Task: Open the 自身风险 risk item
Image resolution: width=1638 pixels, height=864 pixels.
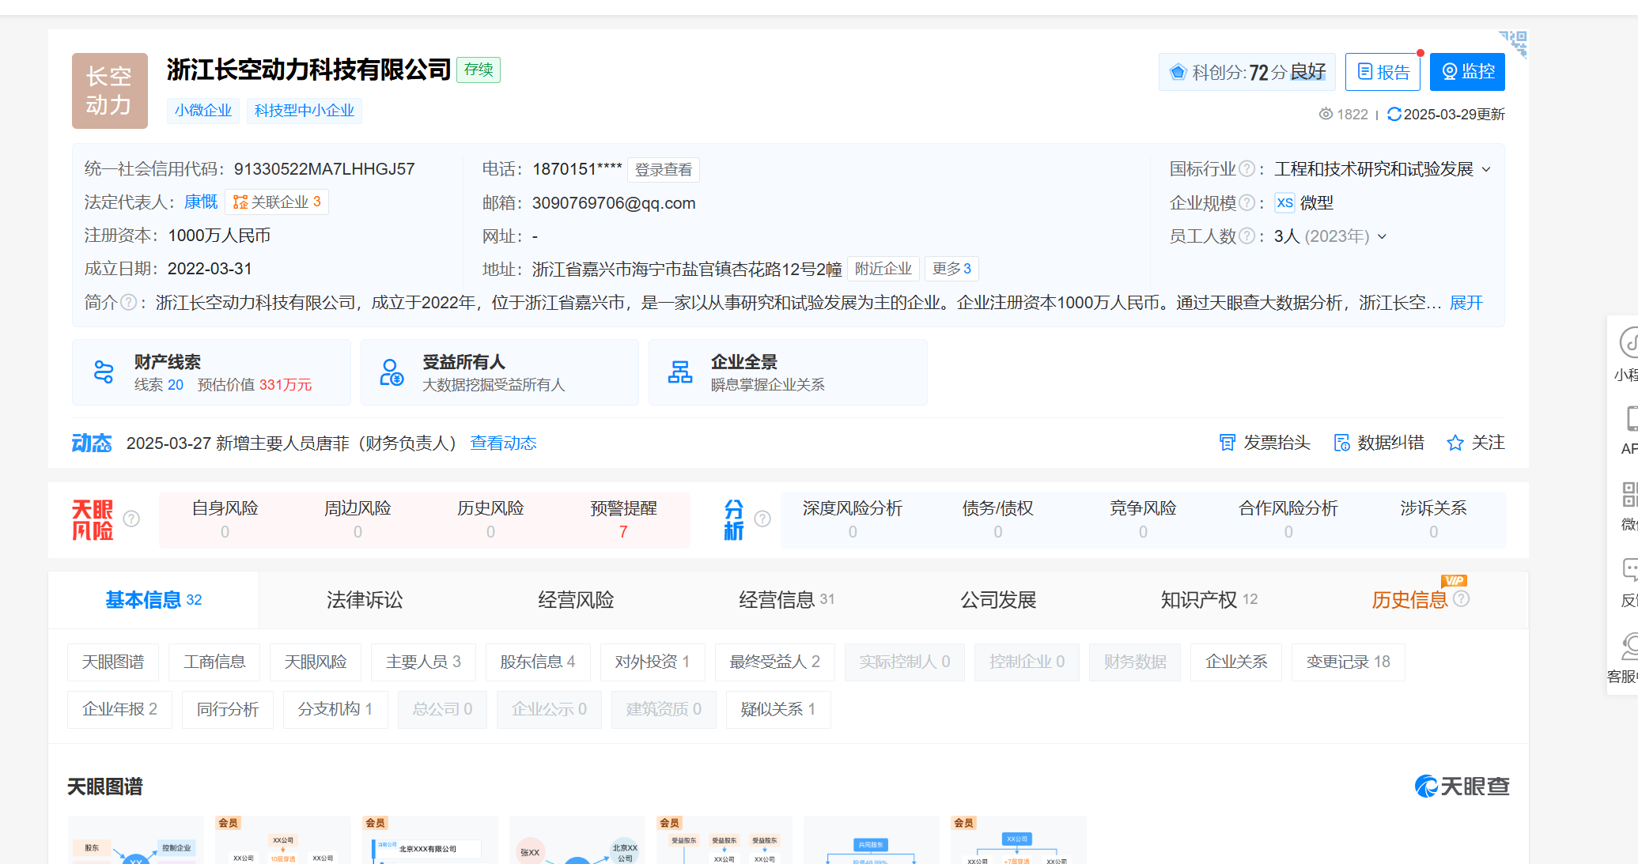Action: pyautogui.click(x=225, y=519)
